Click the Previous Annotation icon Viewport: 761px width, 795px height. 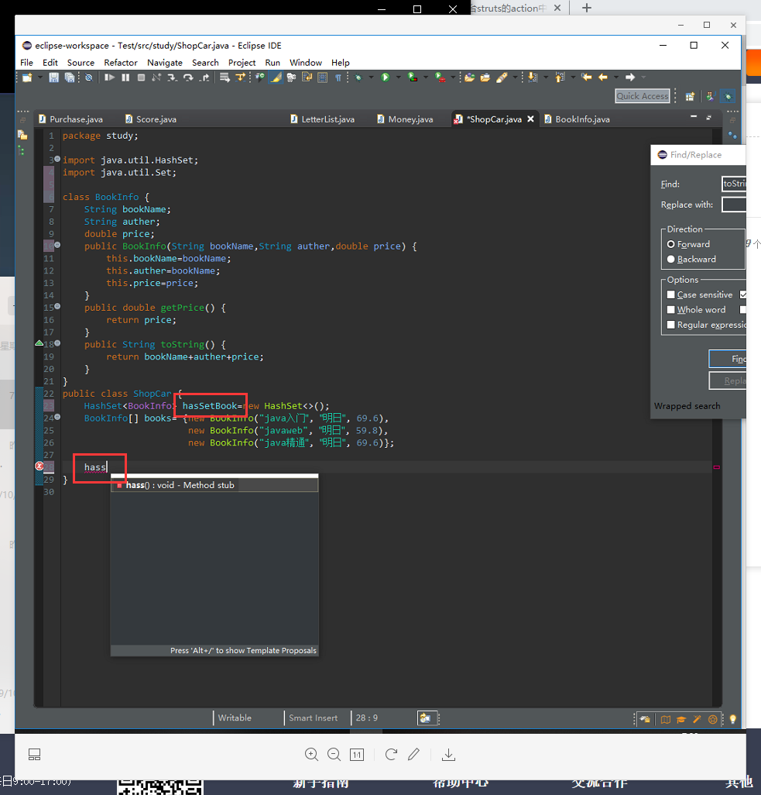(560, 77)
